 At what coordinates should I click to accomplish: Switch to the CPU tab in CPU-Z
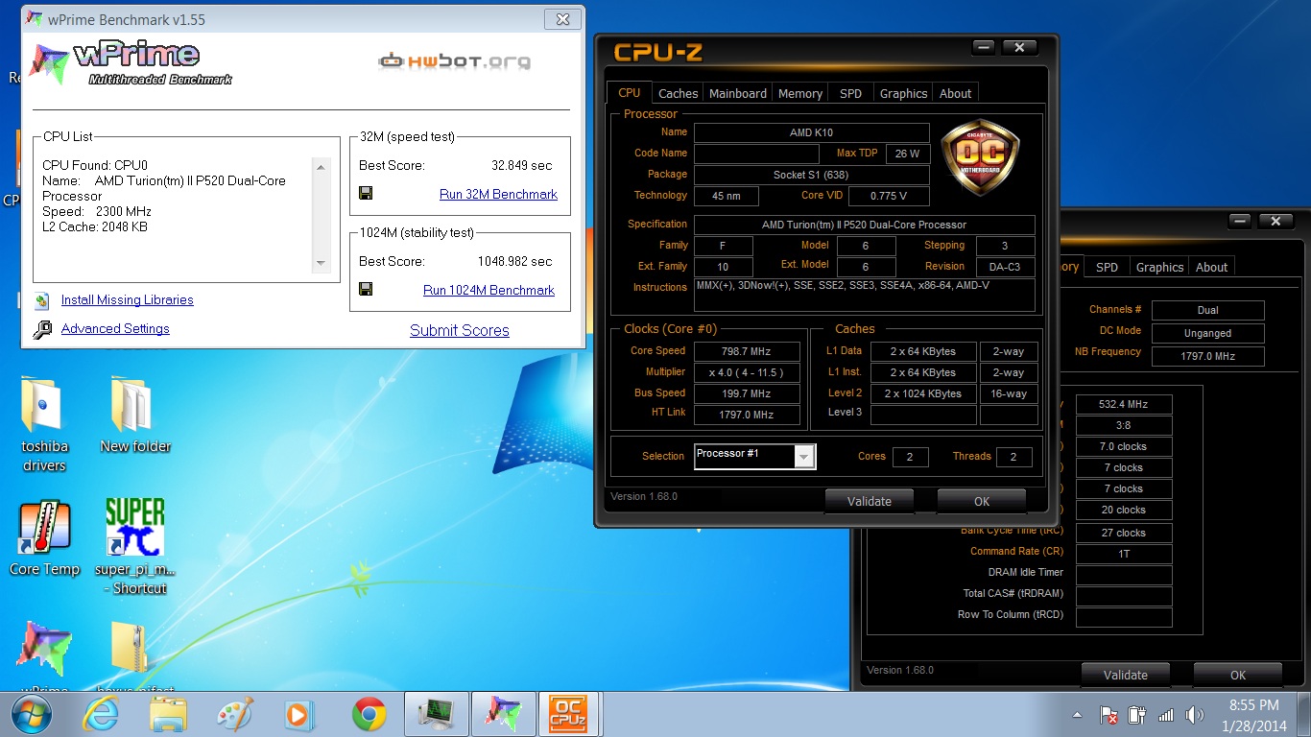tap(630, 92)
